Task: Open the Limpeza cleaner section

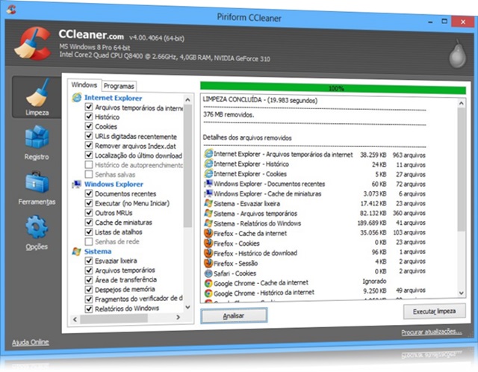Action: (x=37, y=97)
